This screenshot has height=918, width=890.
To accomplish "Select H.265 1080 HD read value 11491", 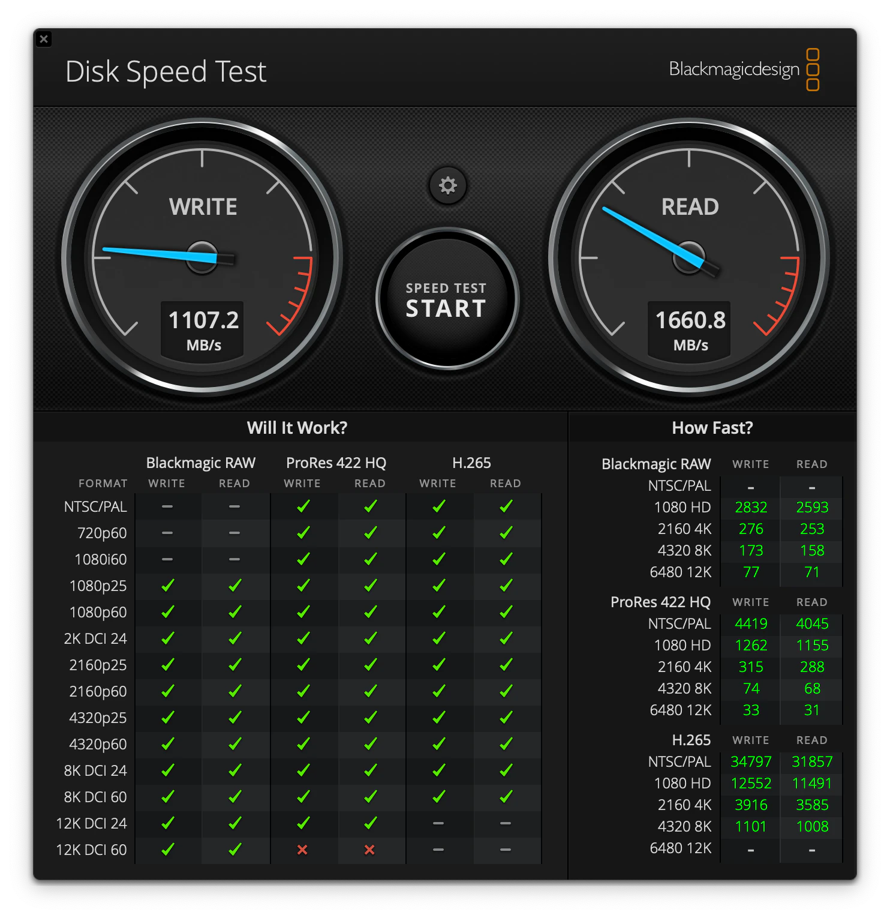I will [x=812, y=784].
